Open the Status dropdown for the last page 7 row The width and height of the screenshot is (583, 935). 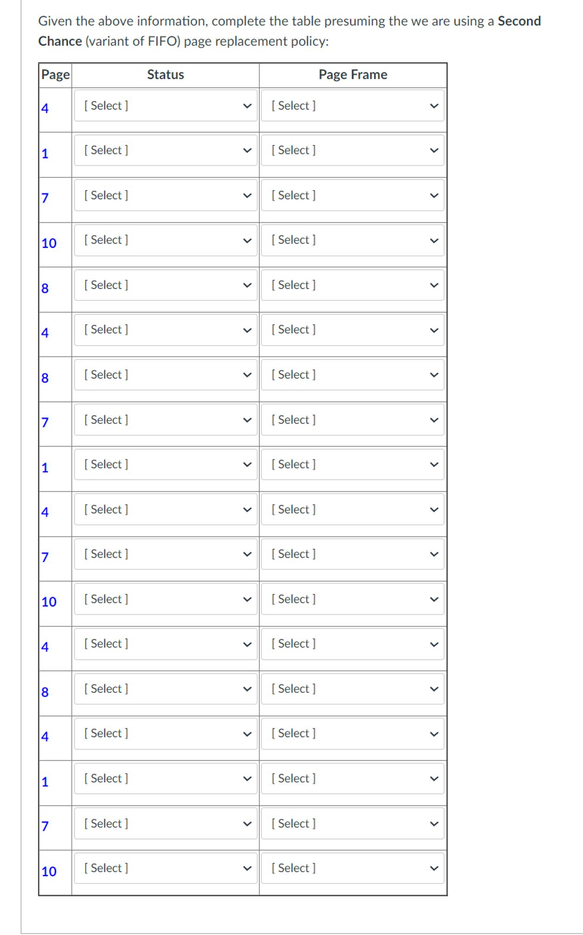pyautogui.click(x=165, y=823)
